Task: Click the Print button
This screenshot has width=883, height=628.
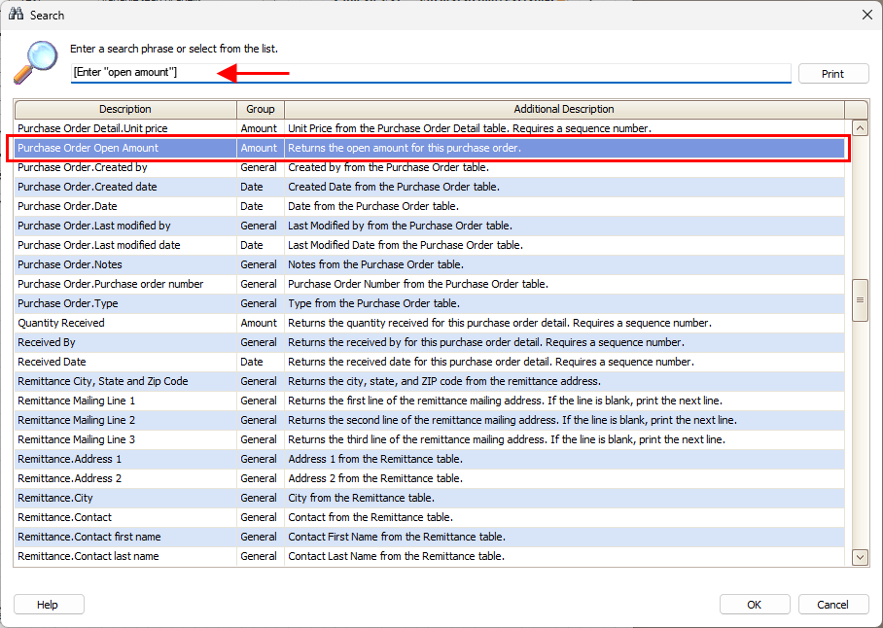Action: coord(832,74)
